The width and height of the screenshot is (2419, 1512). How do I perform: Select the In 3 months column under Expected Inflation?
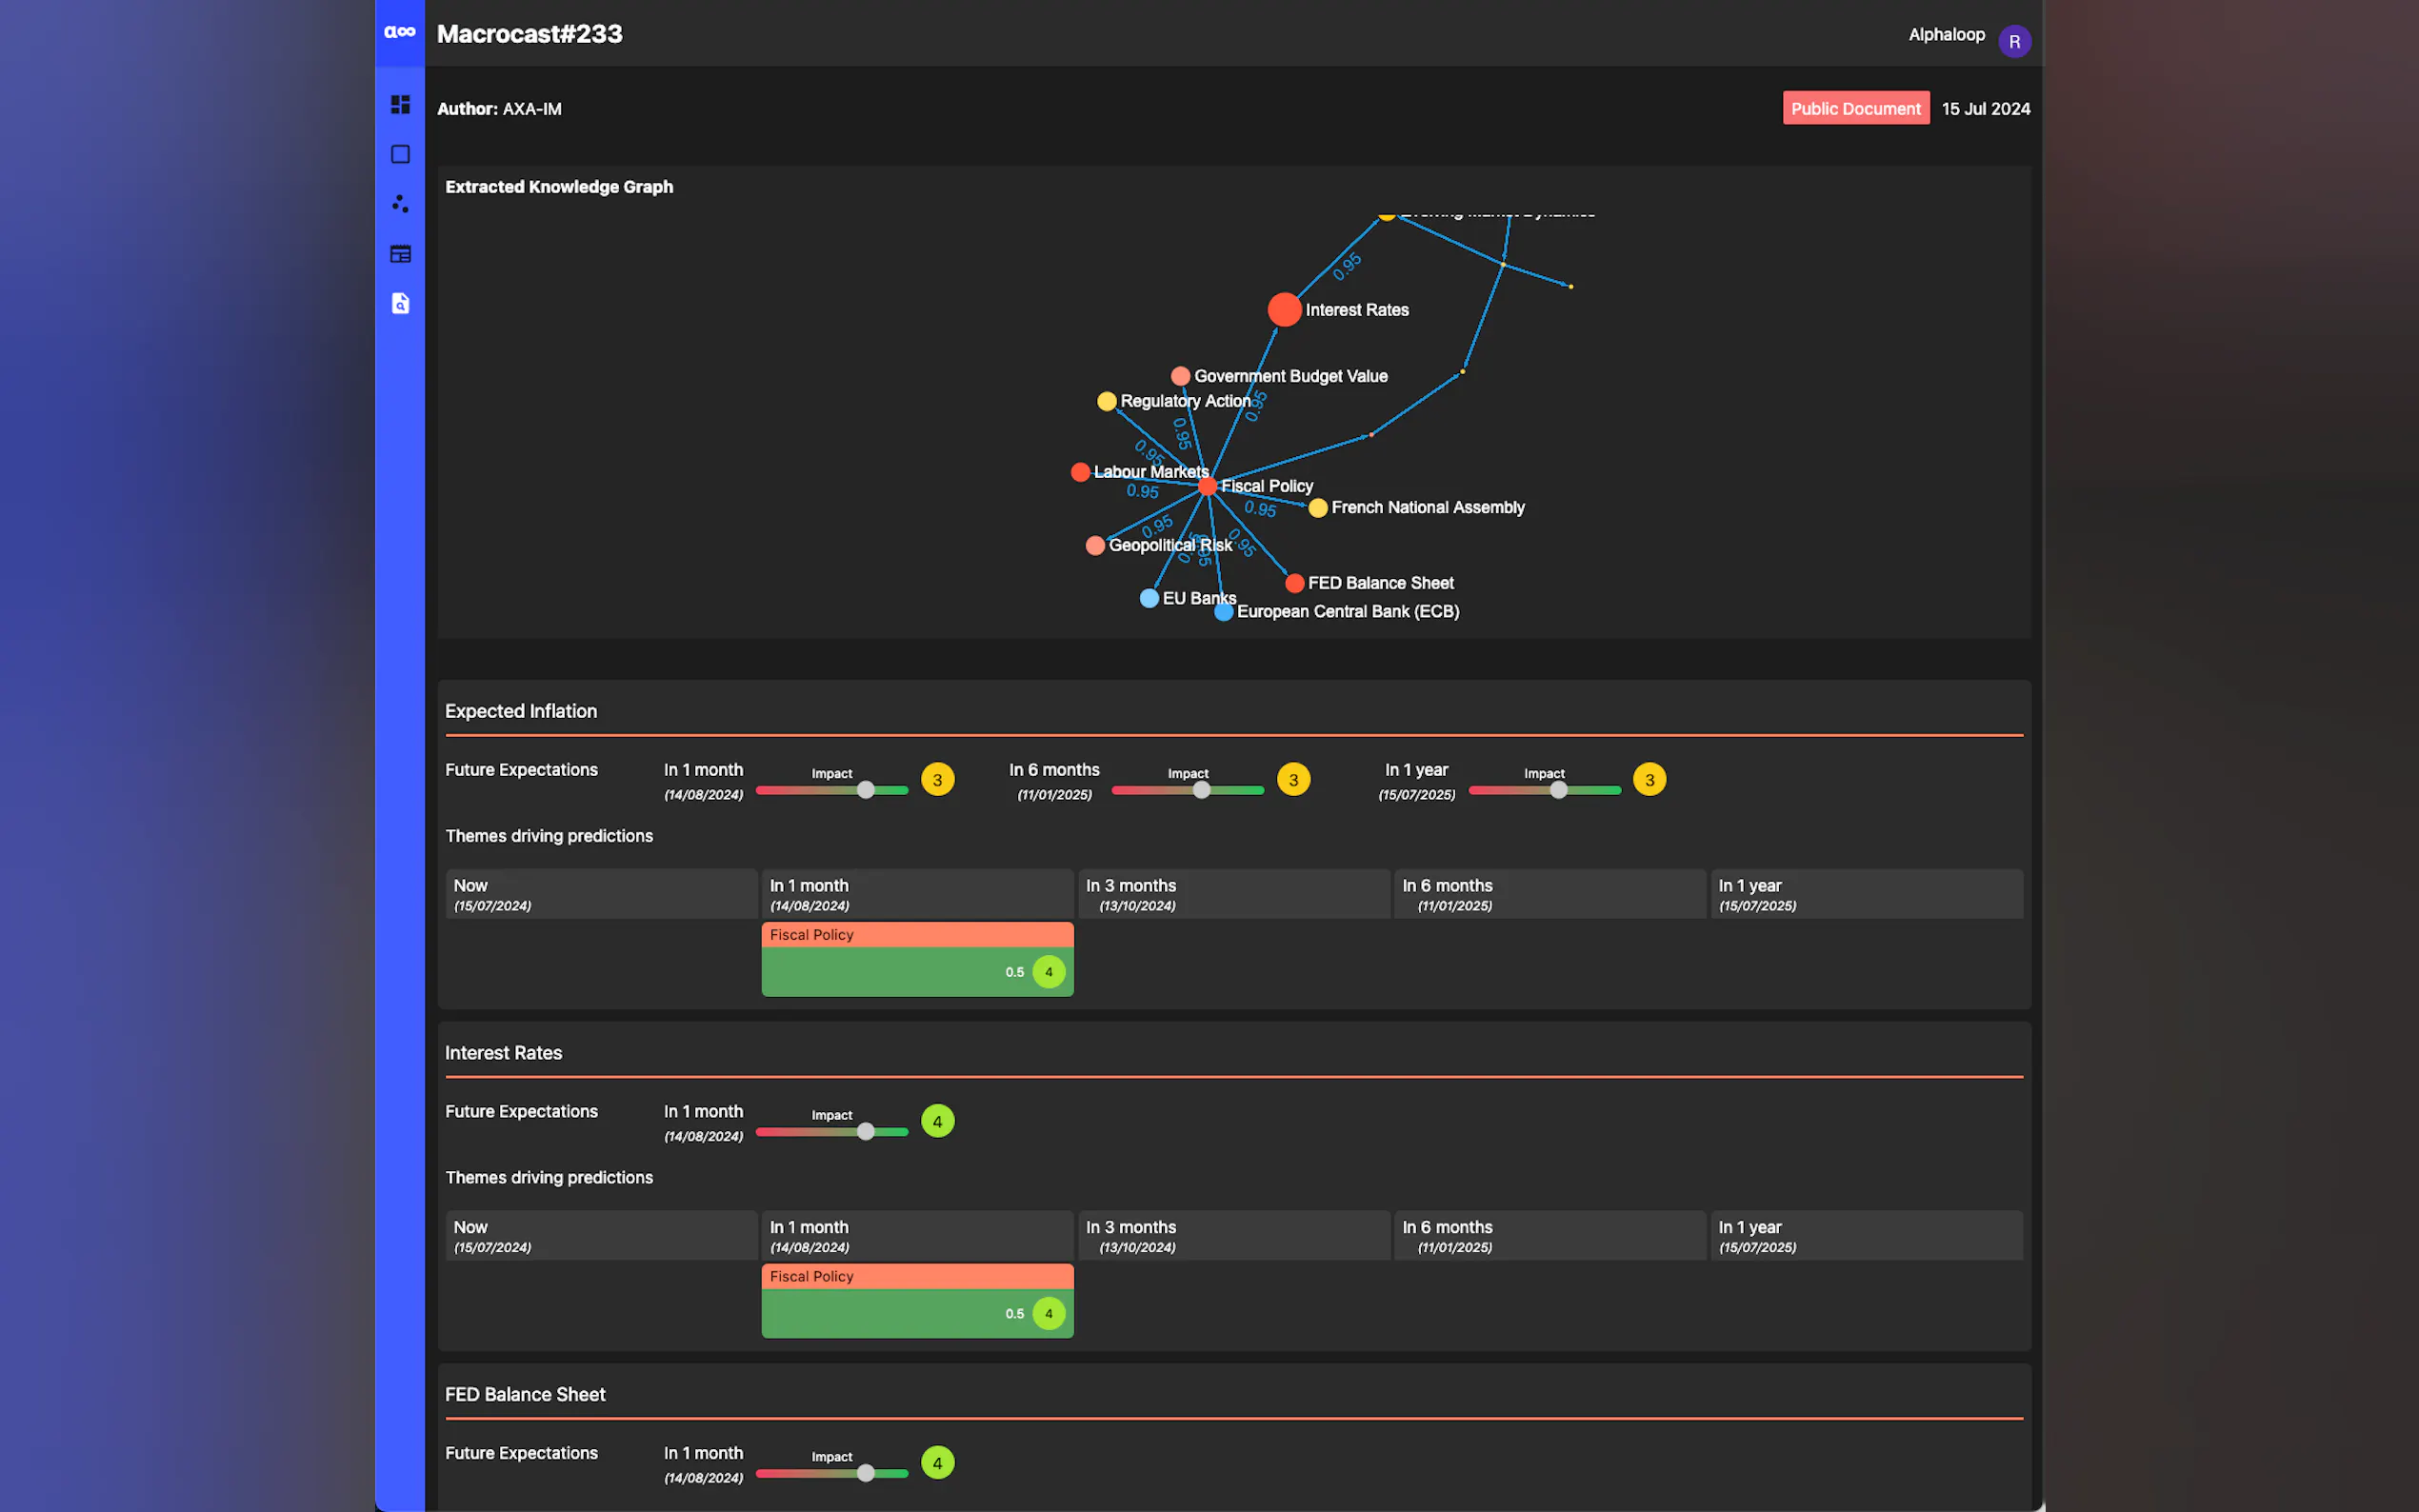[1233, 894]
